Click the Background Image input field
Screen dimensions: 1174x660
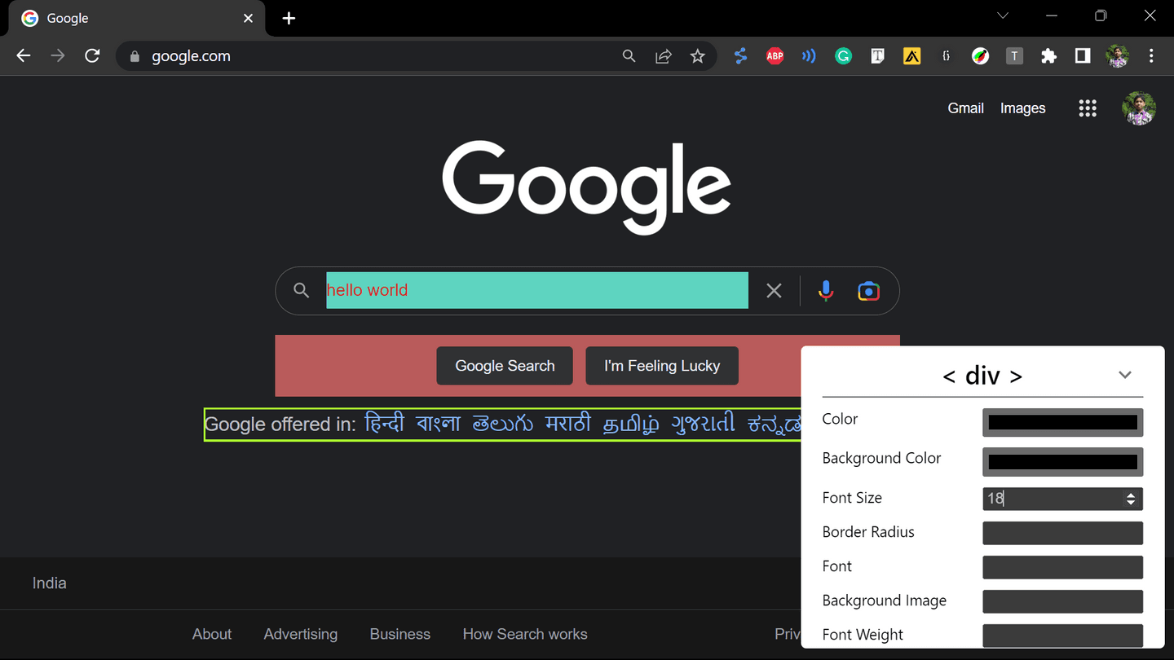(x=1062, y=601)
